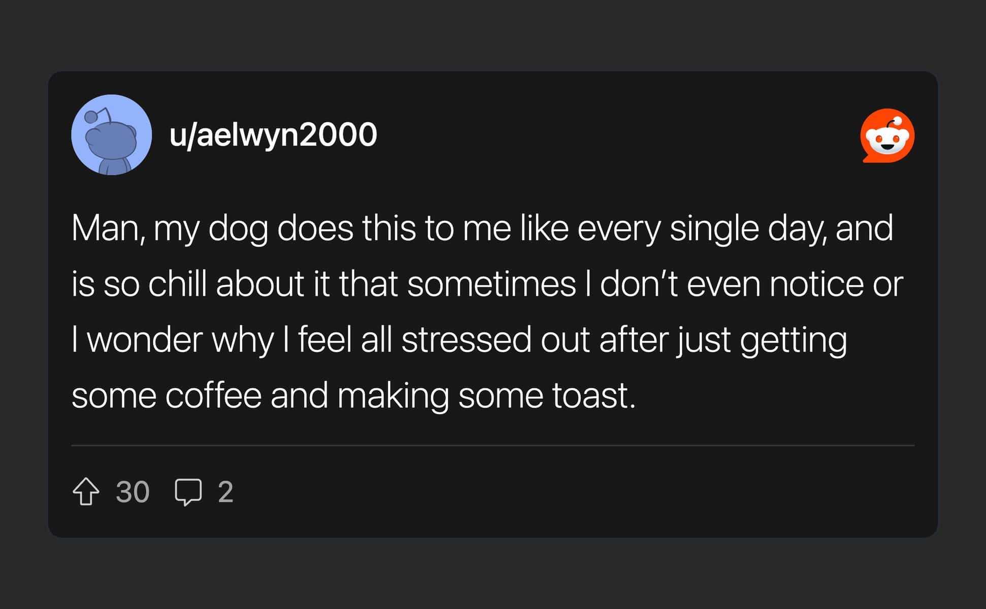
Task: Click the word "sometimes" in the comment
Action: click(491, 284)
